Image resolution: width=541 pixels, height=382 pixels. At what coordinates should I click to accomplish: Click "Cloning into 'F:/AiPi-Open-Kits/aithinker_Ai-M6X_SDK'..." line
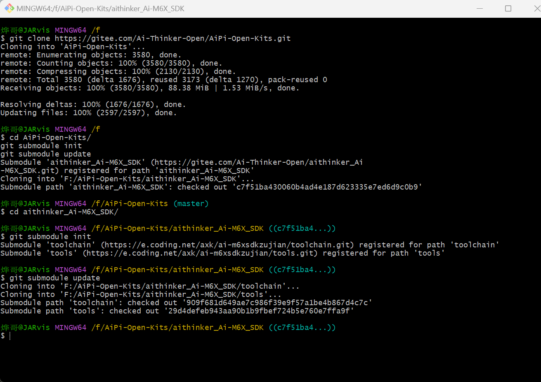tap(128, 179)
